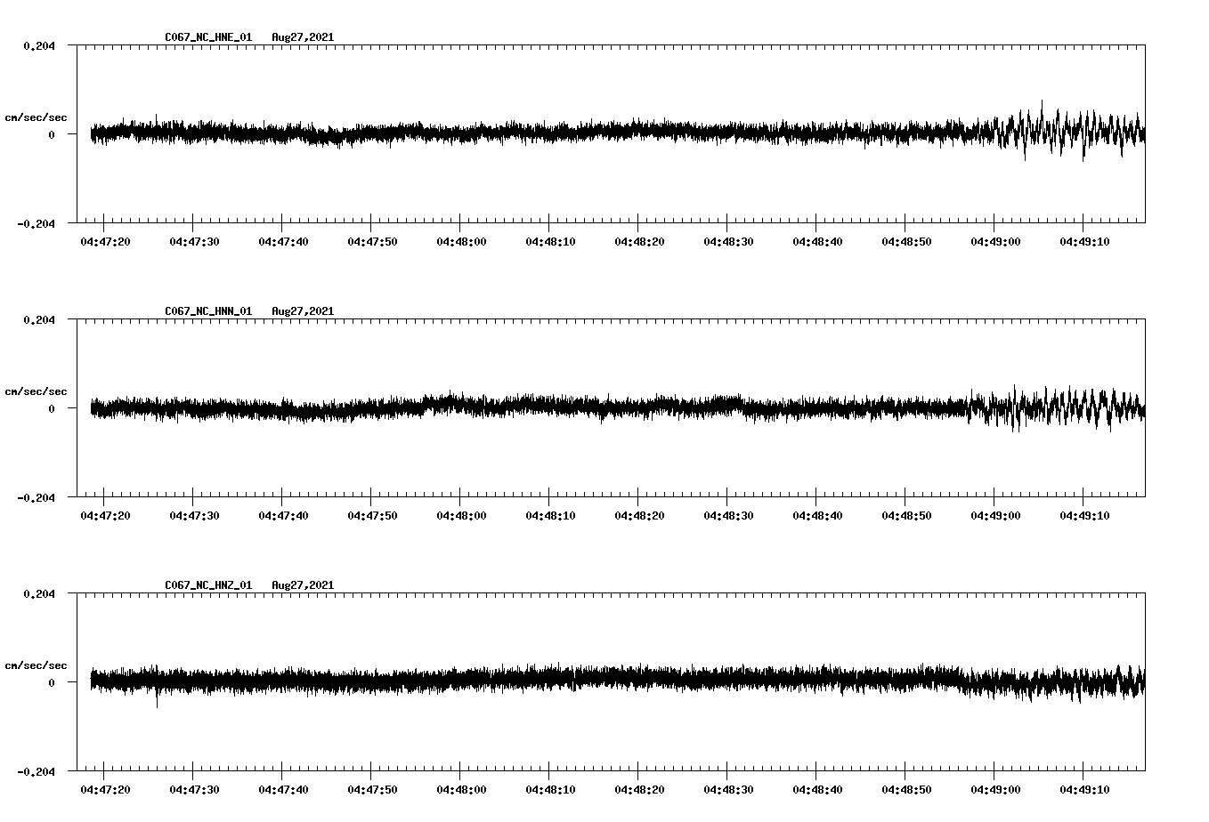
Task: Click the Aug27,2021 date on HNN plot
Action: 303,311
